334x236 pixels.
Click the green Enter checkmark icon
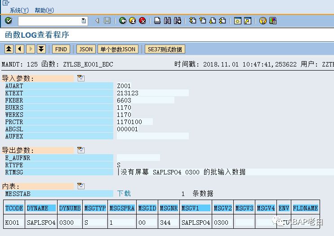coord(9,21)
